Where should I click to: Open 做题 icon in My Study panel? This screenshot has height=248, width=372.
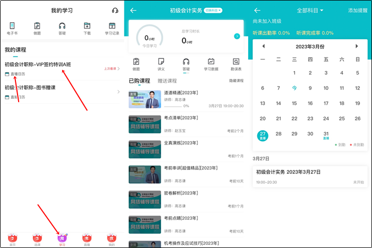point(37,28)
